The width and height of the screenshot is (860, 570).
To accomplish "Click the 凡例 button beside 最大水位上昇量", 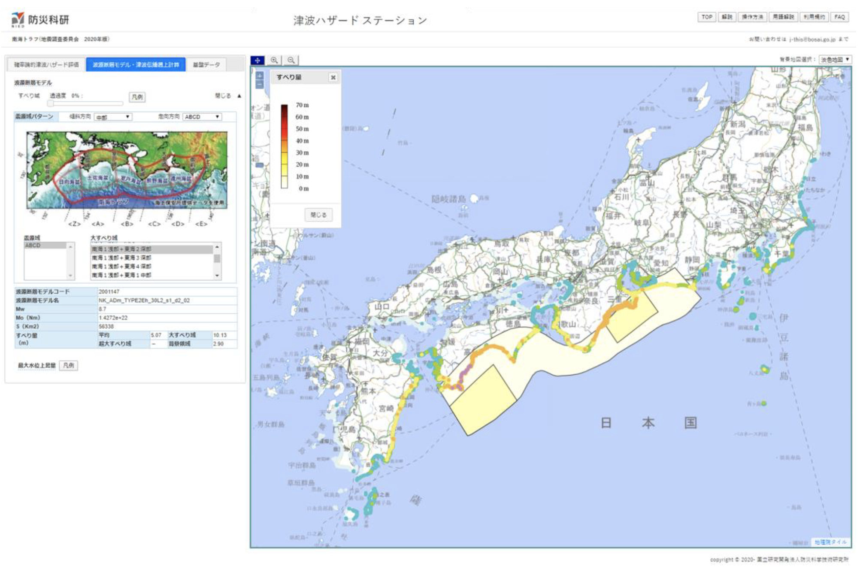I will (69, 366).
